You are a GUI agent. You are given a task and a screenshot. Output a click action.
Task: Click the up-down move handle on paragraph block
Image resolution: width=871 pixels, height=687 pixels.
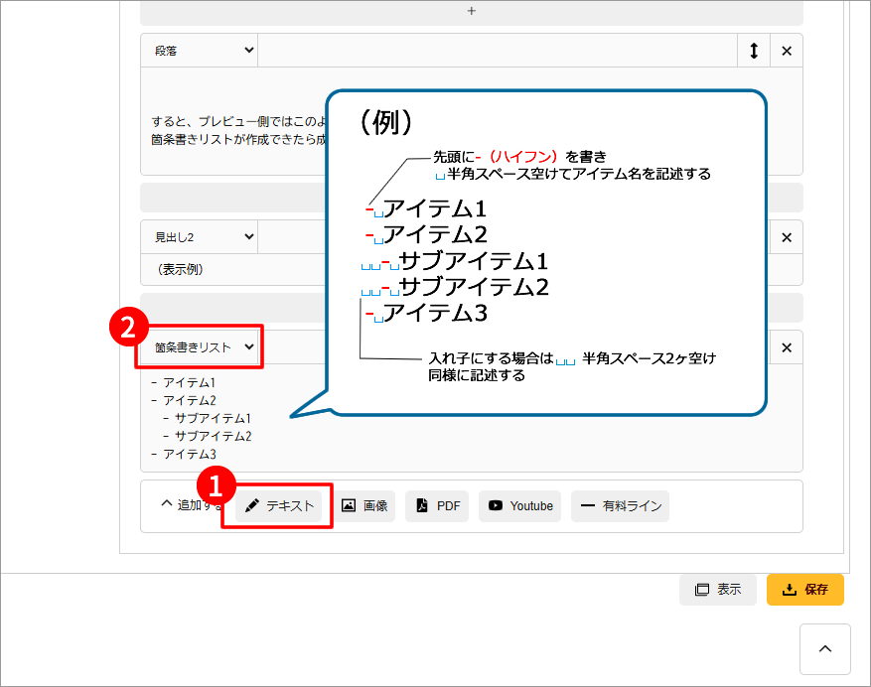(754, 51)
